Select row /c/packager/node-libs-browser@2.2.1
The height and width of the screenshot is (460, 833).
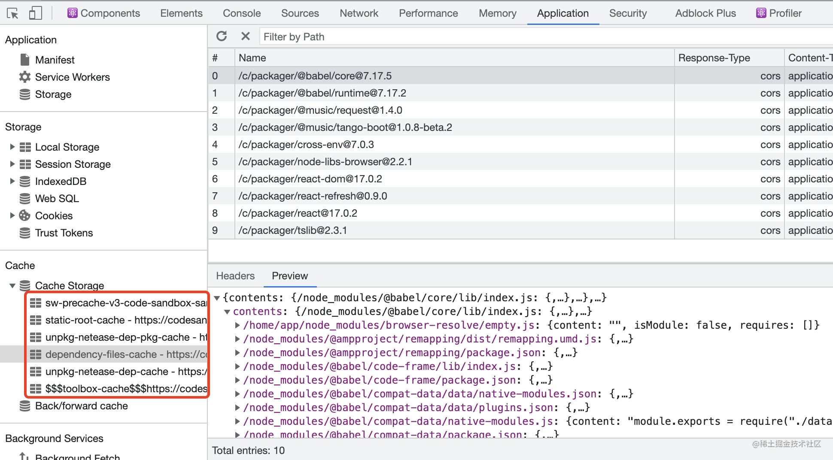(x=520, y=162)
